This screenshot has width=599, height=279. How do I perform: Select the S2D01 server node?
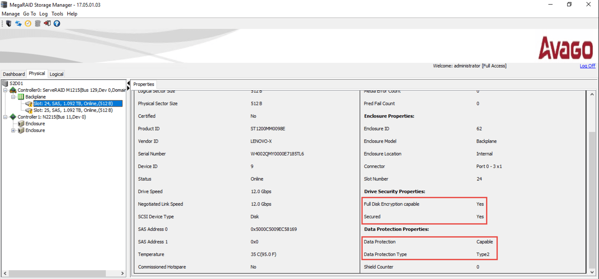16,83
